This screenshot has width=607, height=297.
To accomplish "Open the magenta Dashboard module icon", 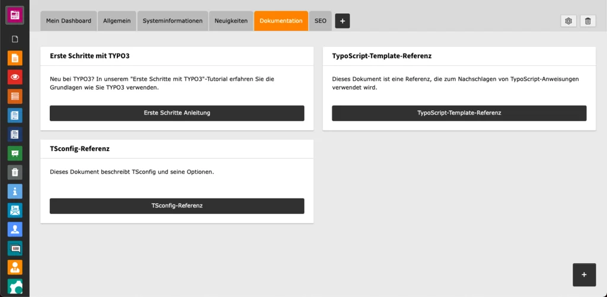I will pos(15,15).
